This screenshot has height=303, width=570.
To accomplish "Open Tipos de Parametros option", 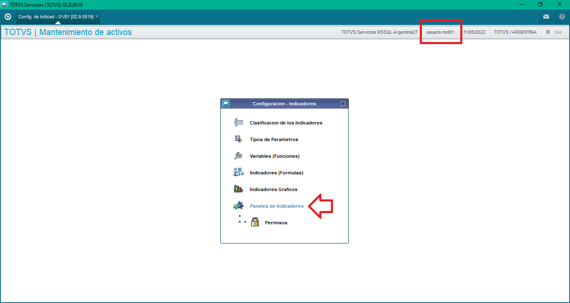I will 274,139.
